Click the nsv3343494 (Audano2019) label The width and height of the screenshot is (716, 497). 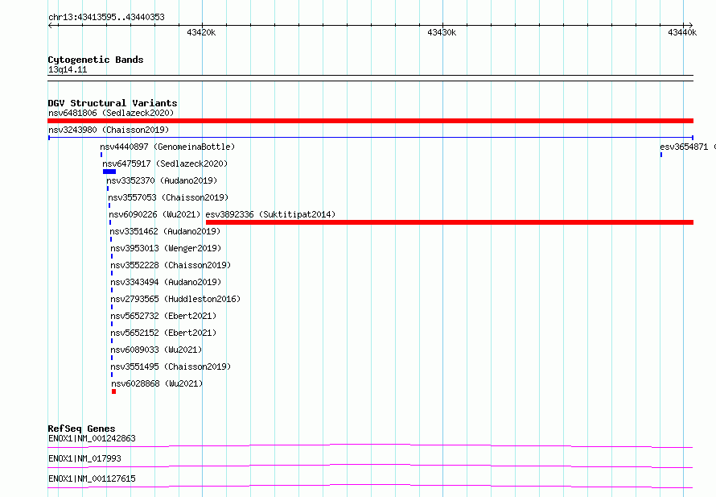click(166, 282)
